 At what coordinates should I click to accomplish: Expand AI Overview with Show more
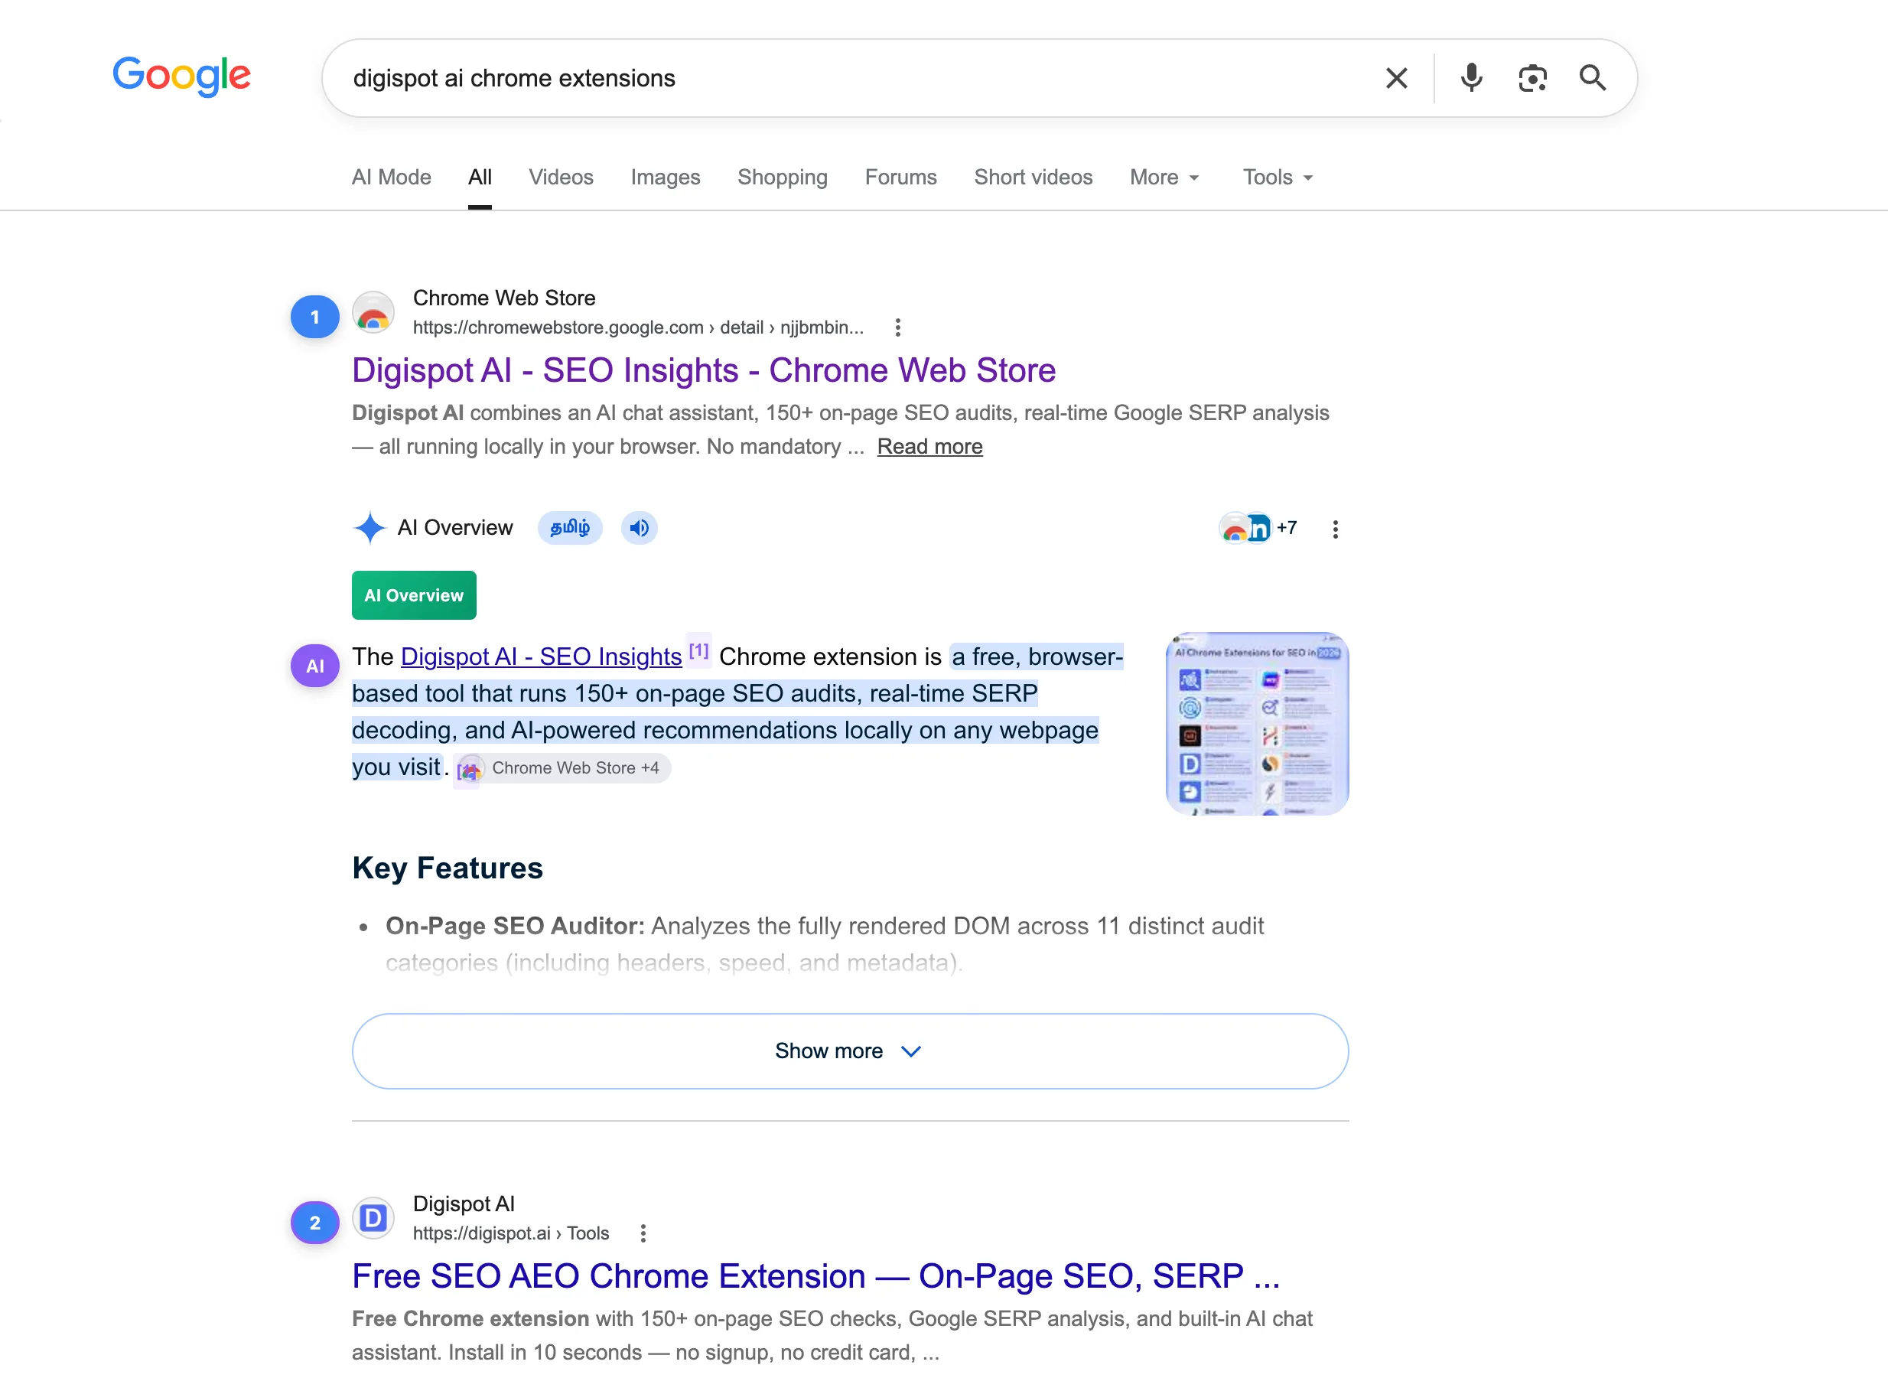(850, 1051)
